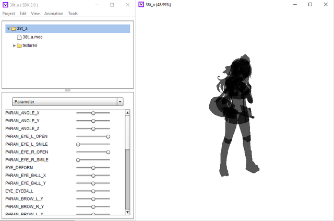Click the 38t_a.moc file icon
The image size is (334, 221).
coord(19,37)
